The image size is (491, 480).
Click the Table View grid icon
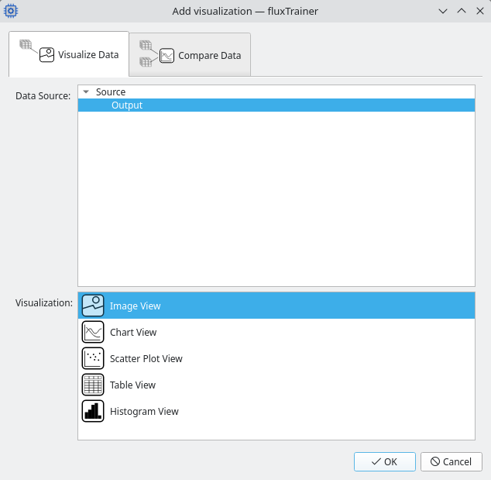tap(93, 385)
